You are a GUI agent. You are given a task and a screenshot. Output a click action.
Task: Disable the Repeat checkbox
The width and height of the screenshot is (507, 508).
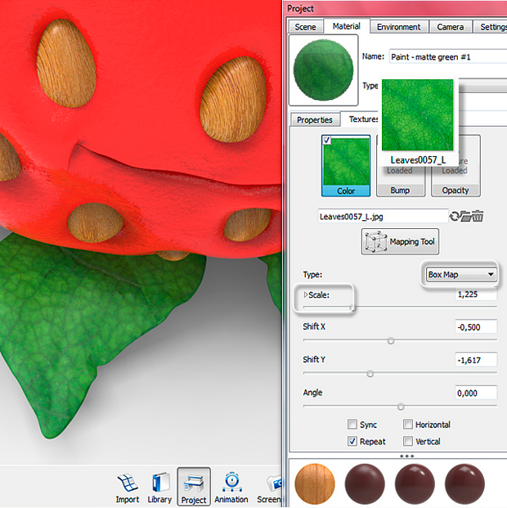(x=352, y=441)
